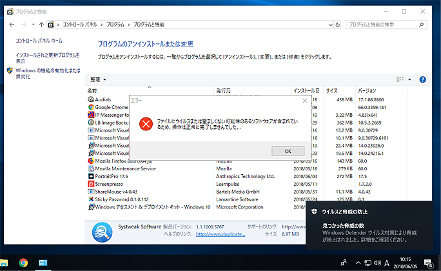The height and width of the screenshot is (271, 441).
Task: Launch Chrome from the taskbar
Action: [23, 263]
